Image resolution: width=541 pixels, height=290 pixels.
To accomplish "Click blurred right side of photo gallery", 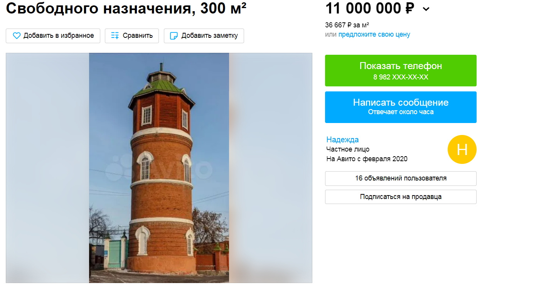I will 271,168.
